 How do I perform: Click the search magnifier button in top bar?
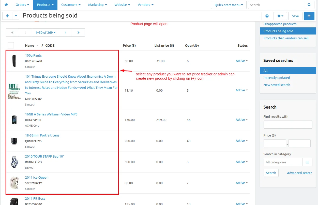point(309,5)
